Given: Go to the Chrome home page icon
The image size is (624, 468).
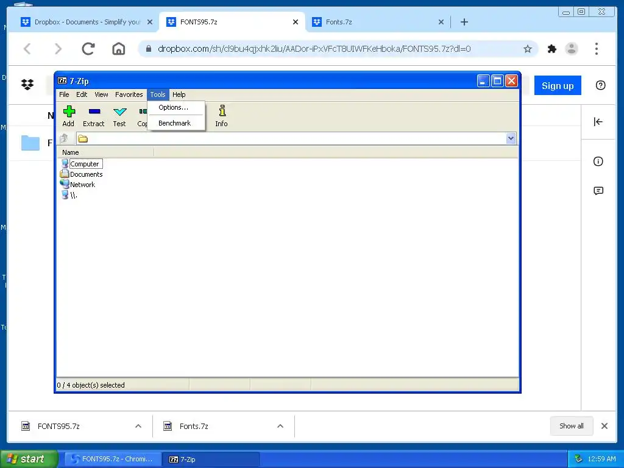Looking at the screenshot, I should pos(119,49).
